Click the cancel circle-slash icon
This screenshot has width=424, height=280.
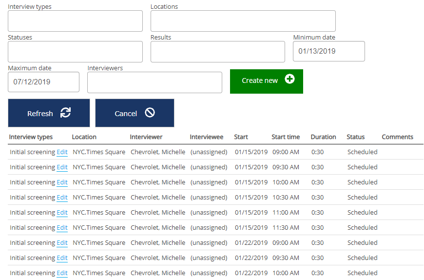click(150, 113)
